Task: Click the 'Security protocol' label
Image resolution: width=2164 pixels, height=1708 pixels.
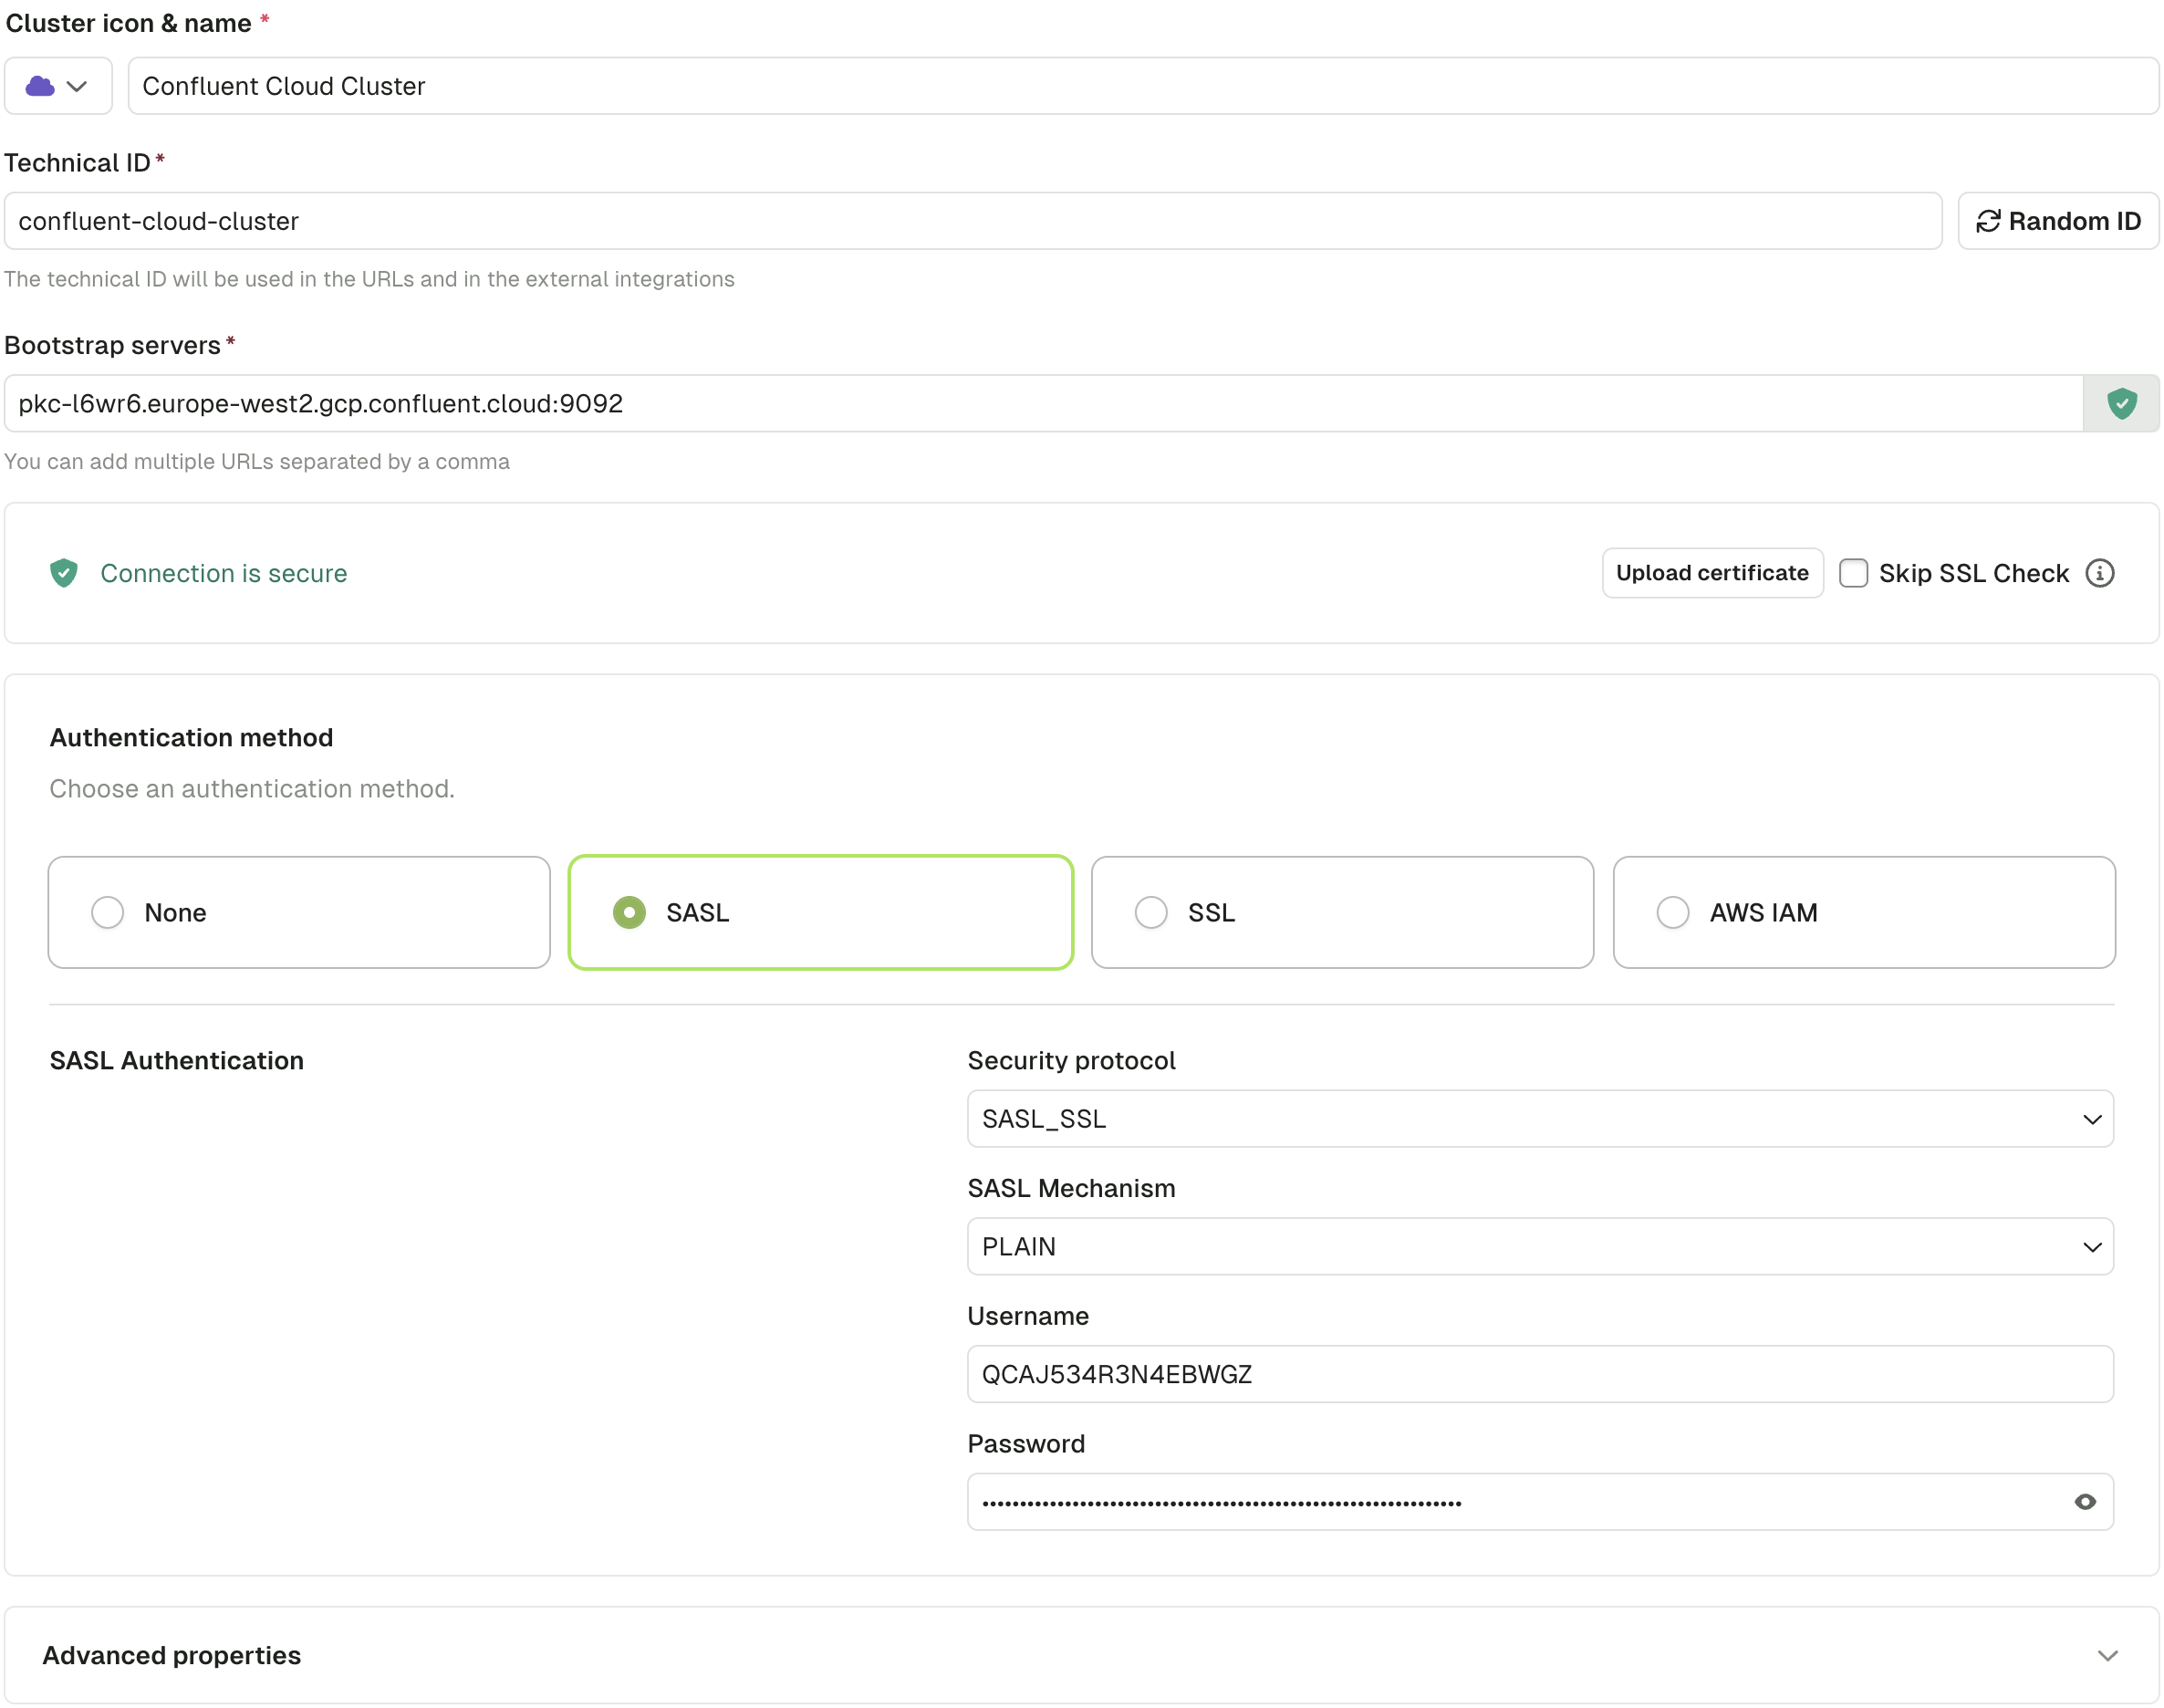Action: pyautogui.click(x=1071, y=1061)
